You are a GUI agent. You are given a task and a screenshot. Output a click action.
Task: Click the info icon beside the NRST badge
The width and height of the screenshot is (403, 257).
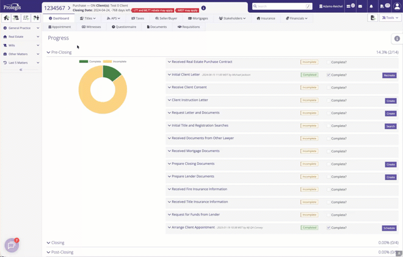point(203,8)
